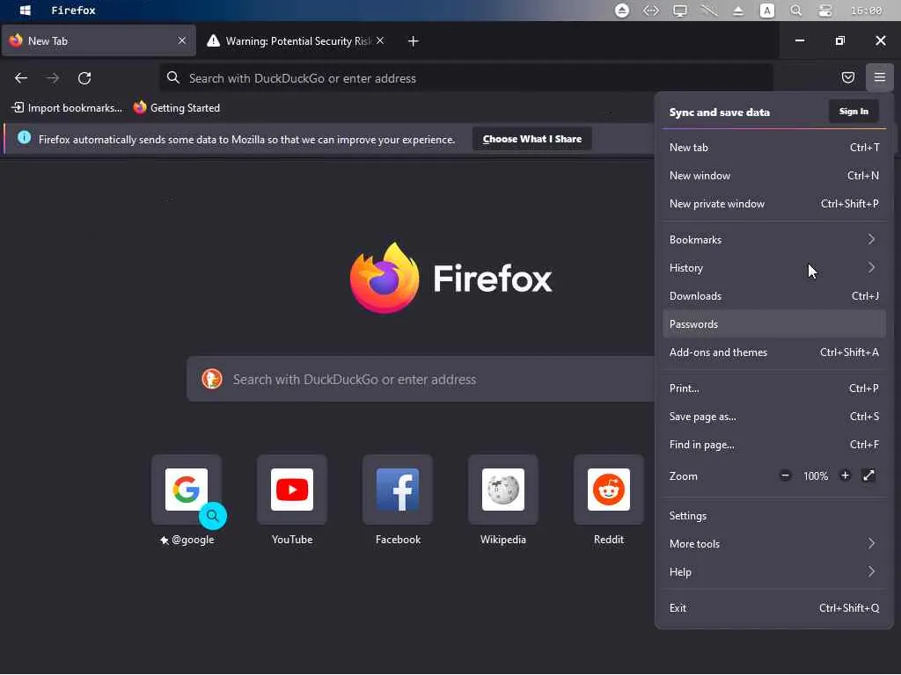This screenshot has width=901, height=675.
Task: Increase zoom with the plus button
Action: tap(845, 475)
